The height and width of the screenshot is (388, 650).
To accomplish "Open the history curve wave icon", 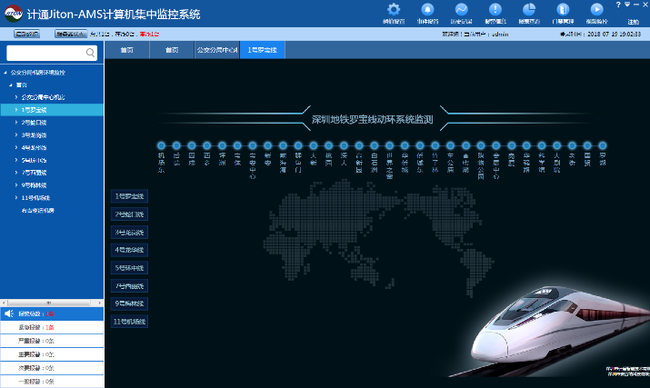I will (x=461, y=9).
